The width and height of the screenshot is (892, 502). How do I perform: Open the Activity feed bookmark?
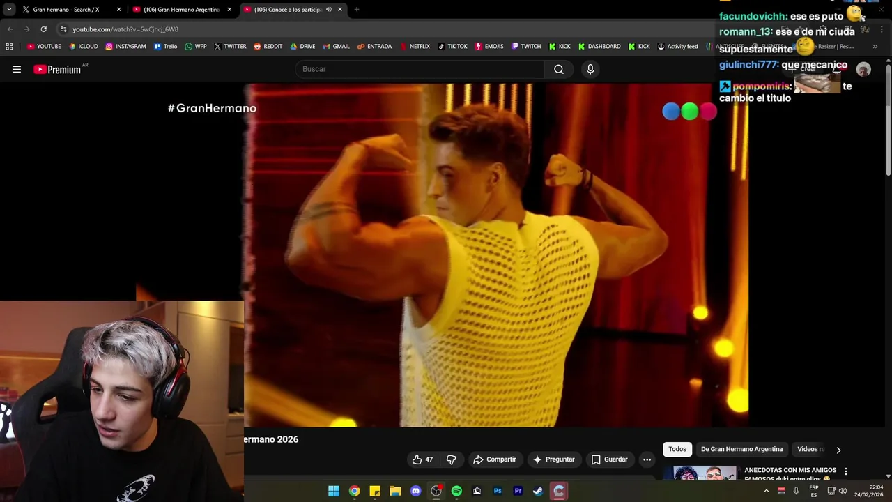[677, 47]
